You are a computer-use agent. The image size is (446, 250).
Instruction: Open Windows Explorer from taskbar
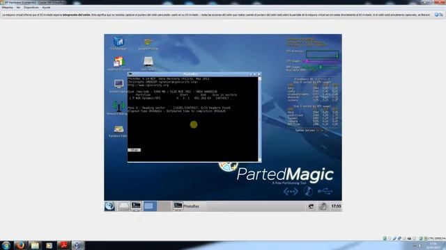35,245
